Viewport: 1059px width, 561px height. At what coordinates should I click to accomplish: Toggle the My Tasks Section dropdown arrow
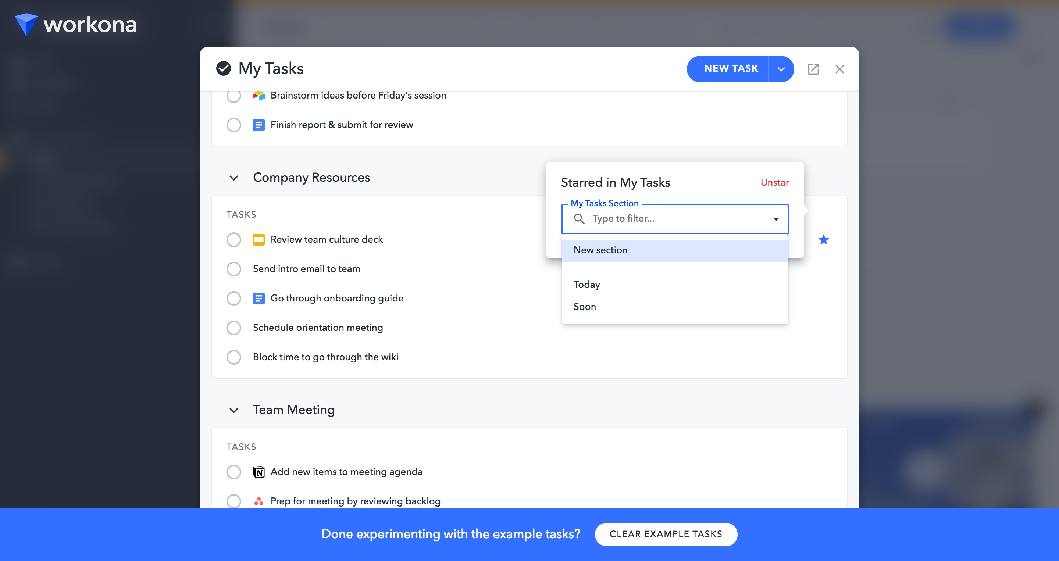776,219
